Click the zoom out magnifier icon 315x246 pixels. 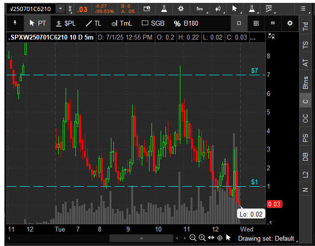[193, 238]
